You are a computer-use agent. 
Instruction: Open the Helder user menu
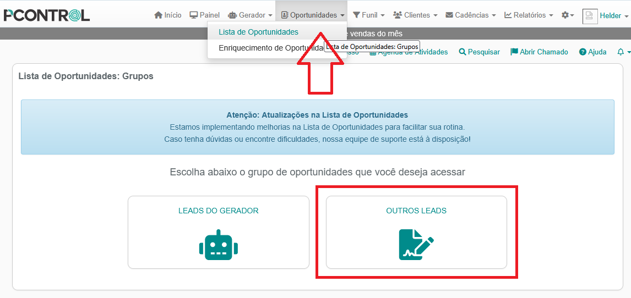(613, 15)
